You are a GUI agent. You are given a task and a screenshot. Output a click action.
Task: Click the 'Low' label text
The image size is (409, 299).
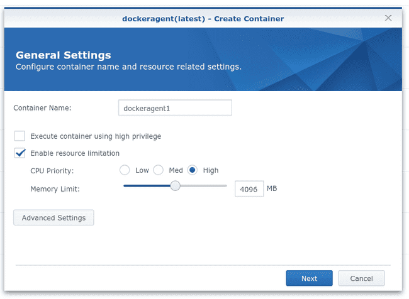tap(142, 170)
